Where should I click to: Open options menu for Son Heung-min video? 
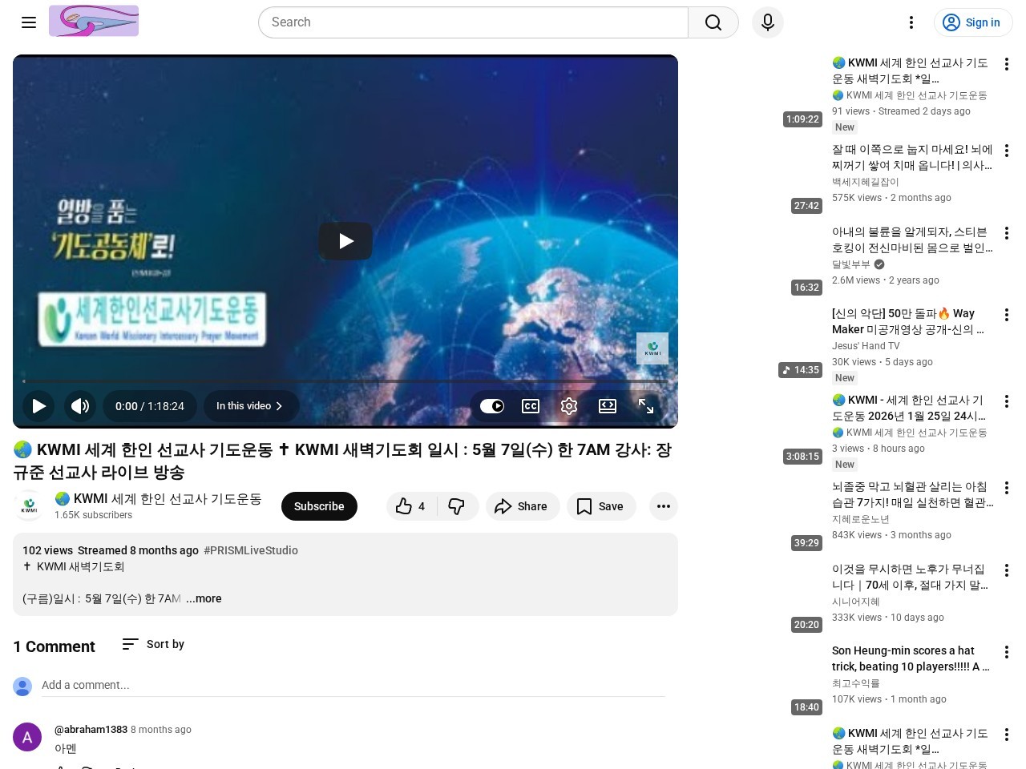point(1006,652)
